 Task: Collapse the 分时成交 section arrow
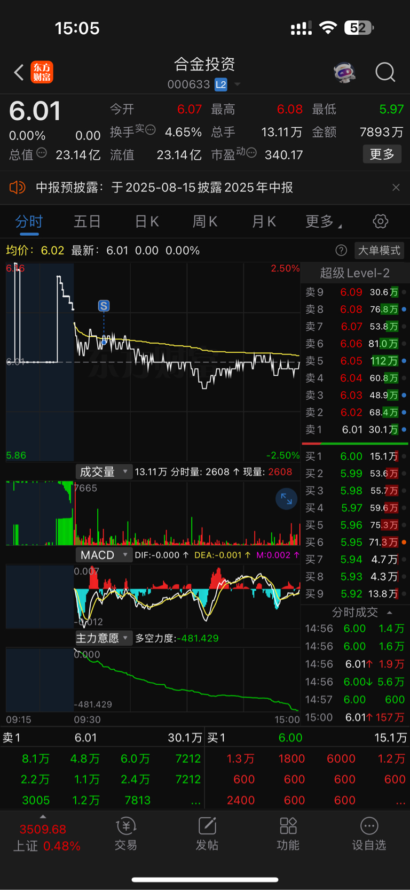[x=390, y=613]
